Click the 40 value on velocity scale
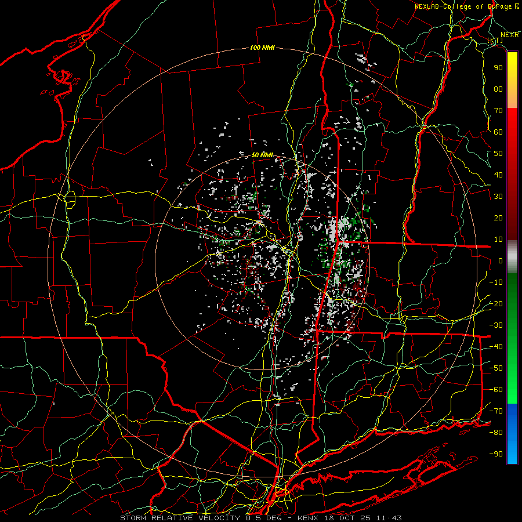This screenshot has height=522, width=522. [498, 175]
